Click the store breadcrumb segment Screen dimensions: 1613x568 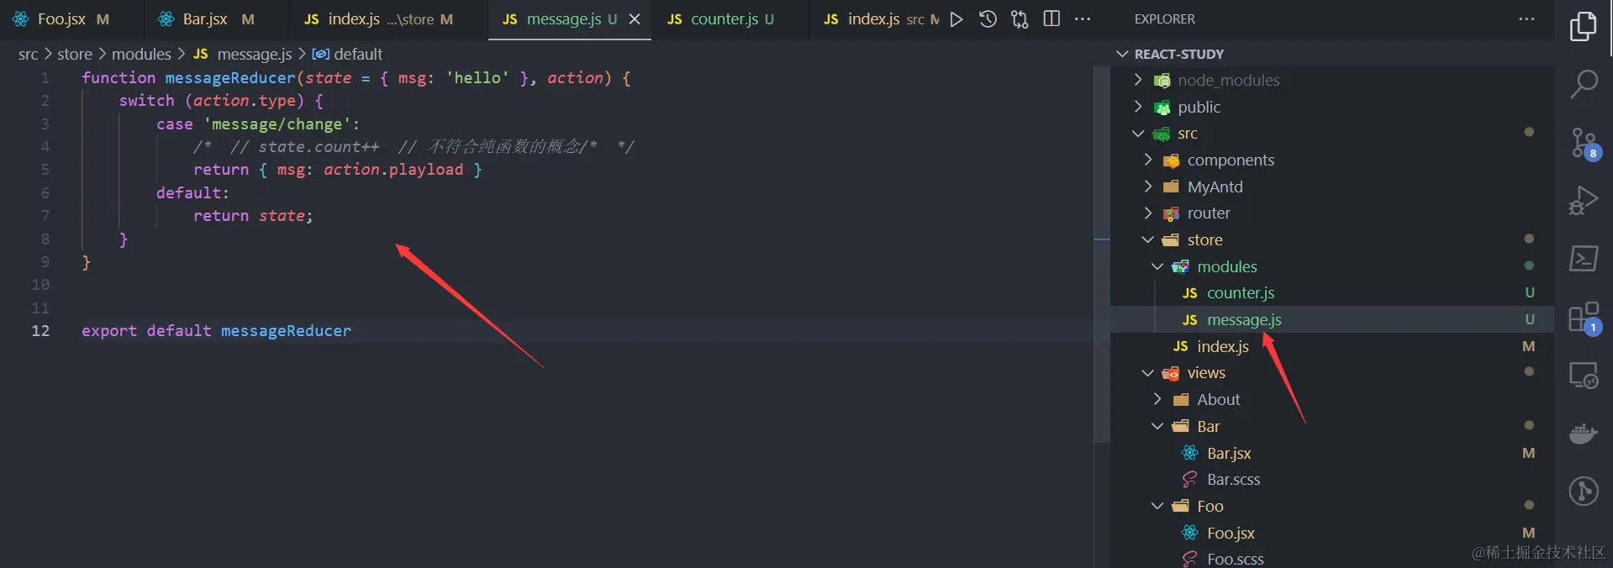click(x=75, y=54)
